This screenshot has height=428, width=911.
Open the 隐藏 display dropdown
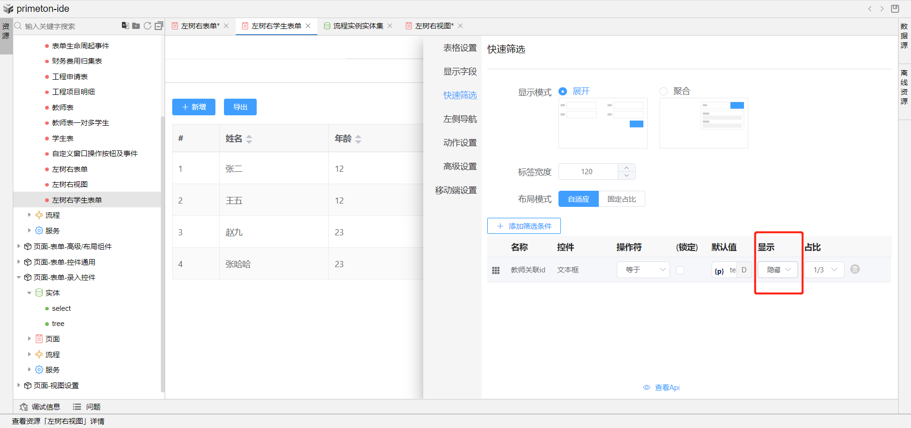tap(778, 270)
